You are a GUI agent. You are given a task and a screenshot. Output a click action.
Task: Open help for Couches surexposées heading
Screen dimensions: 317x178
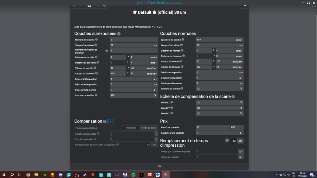click(x=119, y=34)
